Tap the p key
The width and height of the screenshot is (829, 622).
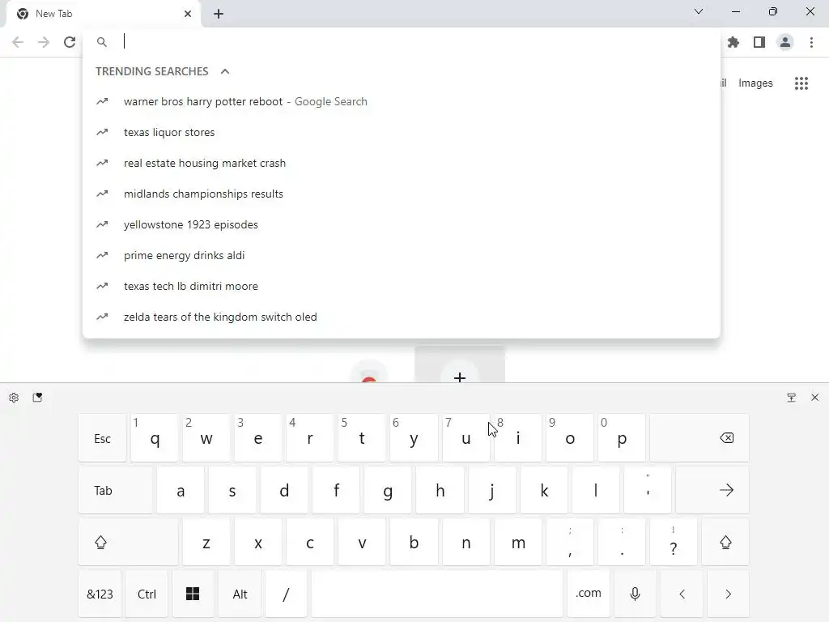(622, 438)
